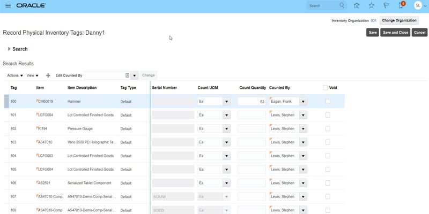Check Void checkbox for tag 102

(x=328, y=129)
